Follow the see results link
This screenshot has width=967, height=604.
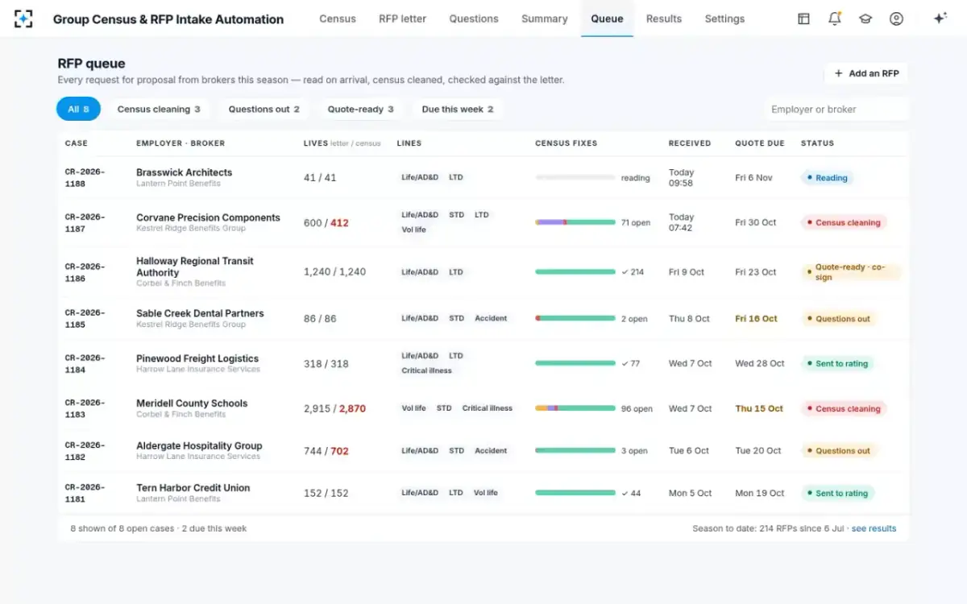click(874, 529)
